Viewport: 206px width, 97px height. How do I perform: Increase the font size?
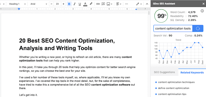tap(63, 4)
